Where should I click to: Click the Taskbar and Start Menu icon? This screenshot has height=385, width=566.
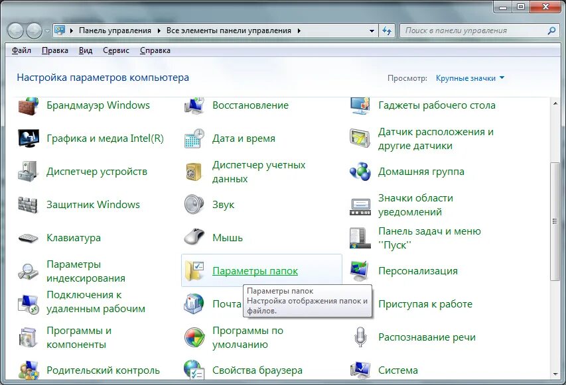[360, 238]
